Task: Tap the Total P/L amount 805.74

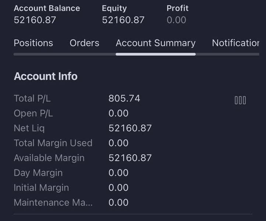Action: (124, 98)
